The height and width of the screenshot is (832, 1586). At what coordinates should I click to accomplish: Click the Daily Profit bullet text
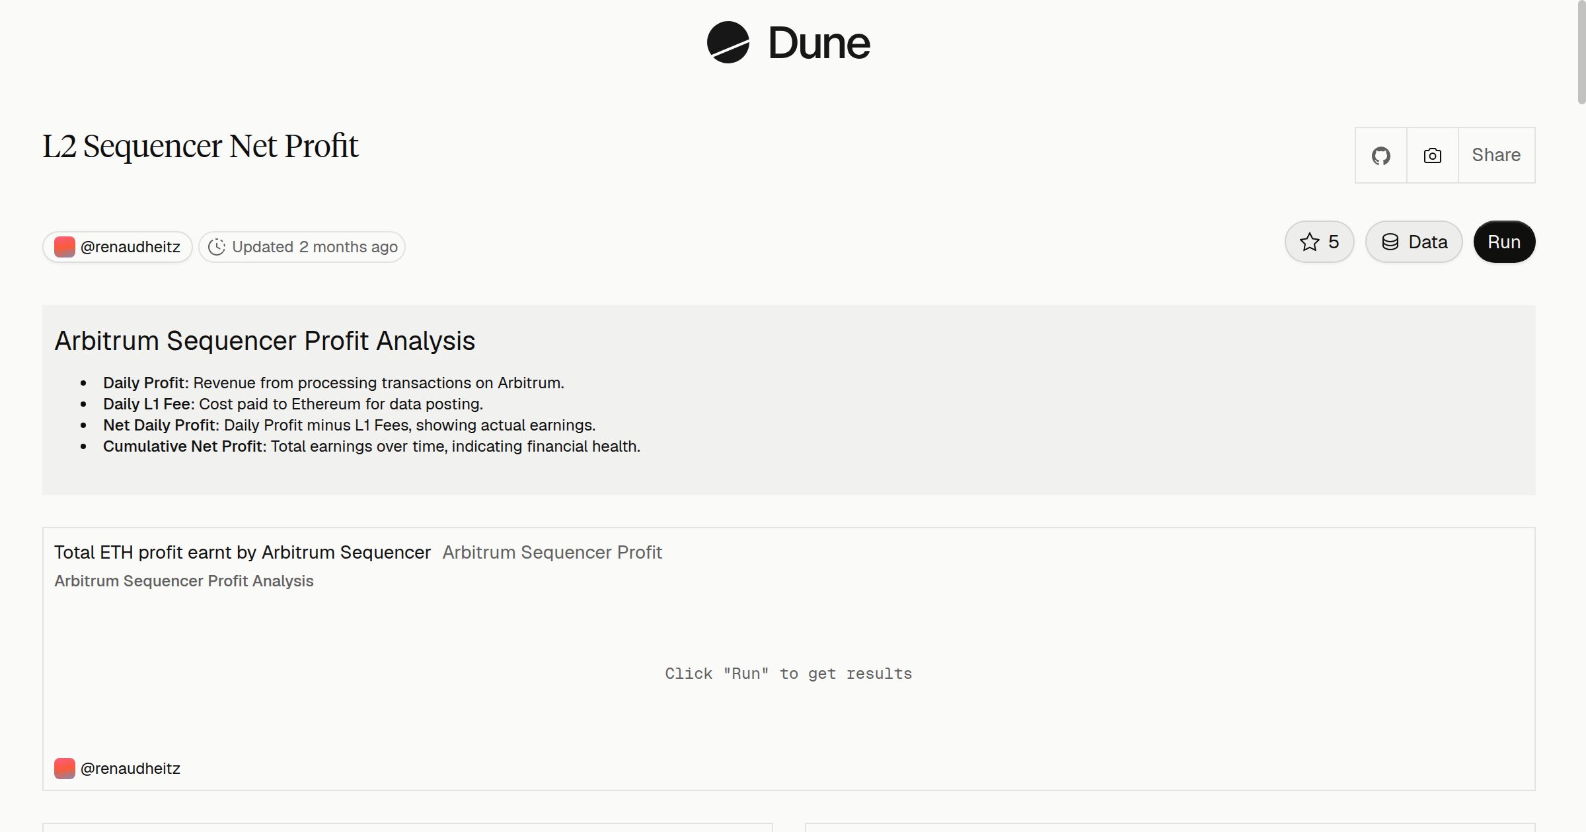333,383
